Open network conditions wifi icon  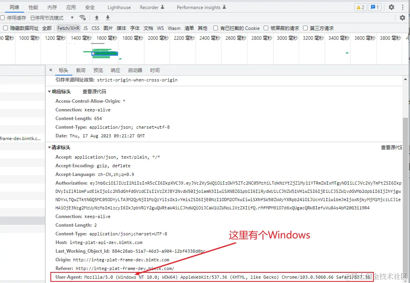(83, 18)
